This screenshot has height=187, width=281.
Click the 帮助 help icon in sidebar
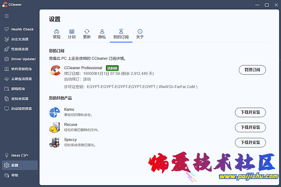pyautogui.click(x=7, y=175)
